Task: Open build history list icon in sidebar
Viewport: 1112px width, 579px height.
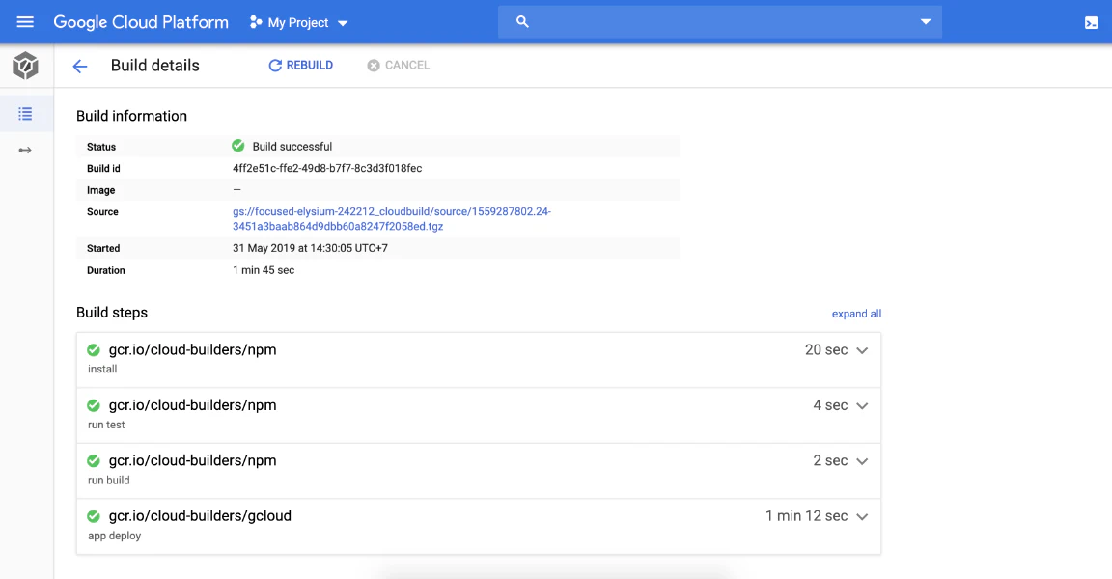Action: (x=25, y=114)
